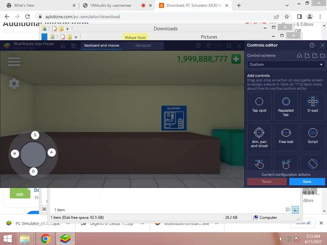Import control scheme icon

pos(307,56)
